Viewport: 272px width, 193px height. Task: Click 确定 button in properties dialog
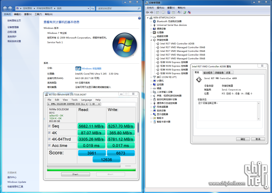click(243, 139)
